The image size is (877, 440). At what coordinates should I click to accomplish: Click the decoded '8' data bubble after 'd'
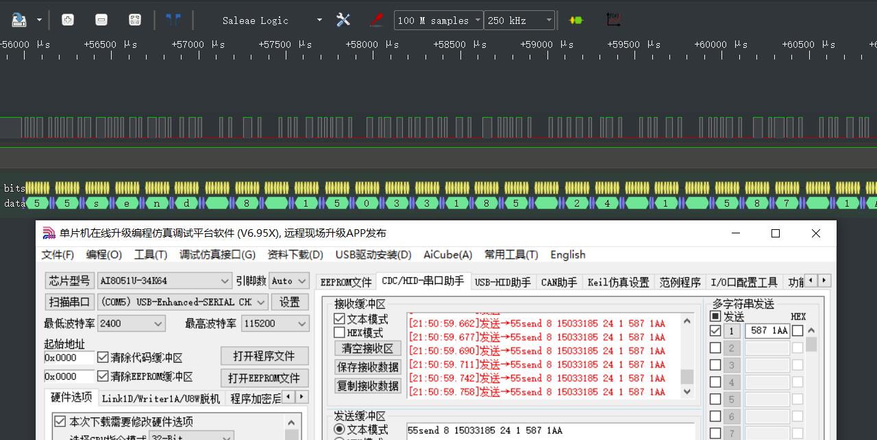[x=246, y=203]
